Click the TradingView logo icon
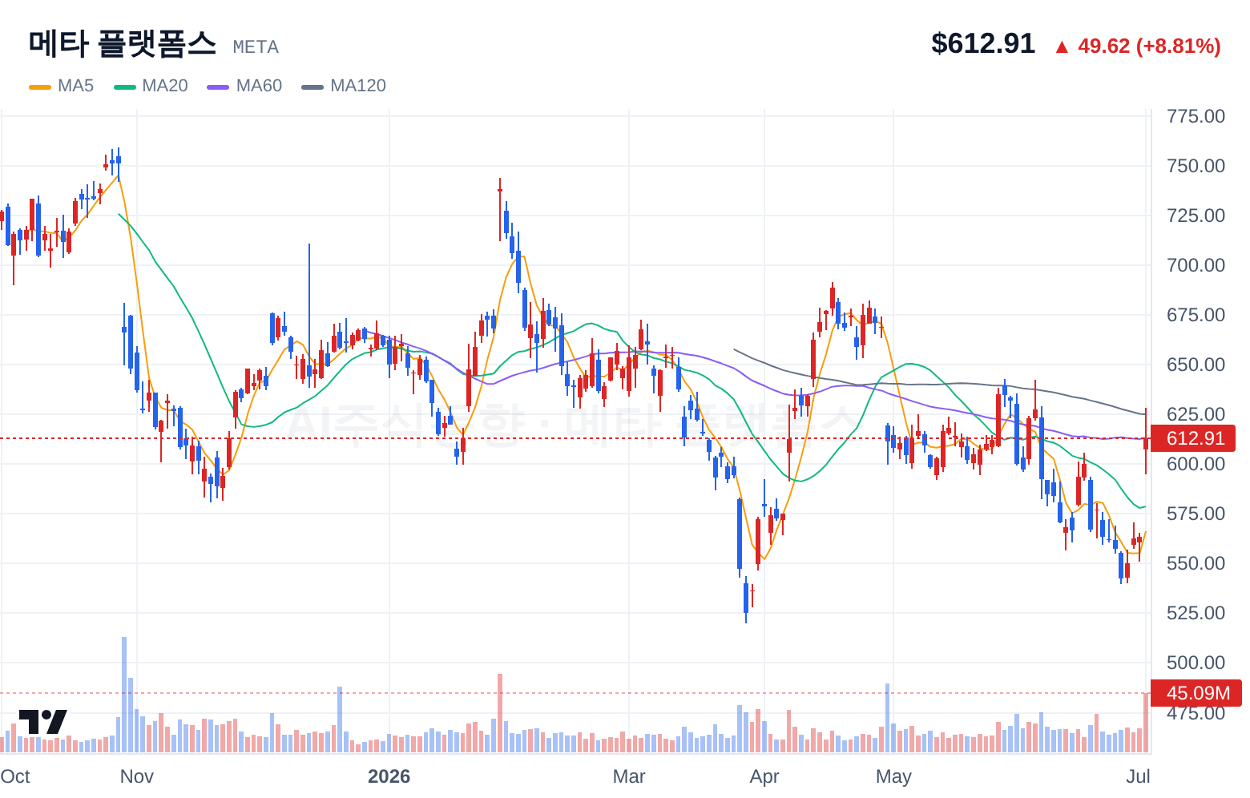Viewport: 1250px width, 798px height. (42, 721)
